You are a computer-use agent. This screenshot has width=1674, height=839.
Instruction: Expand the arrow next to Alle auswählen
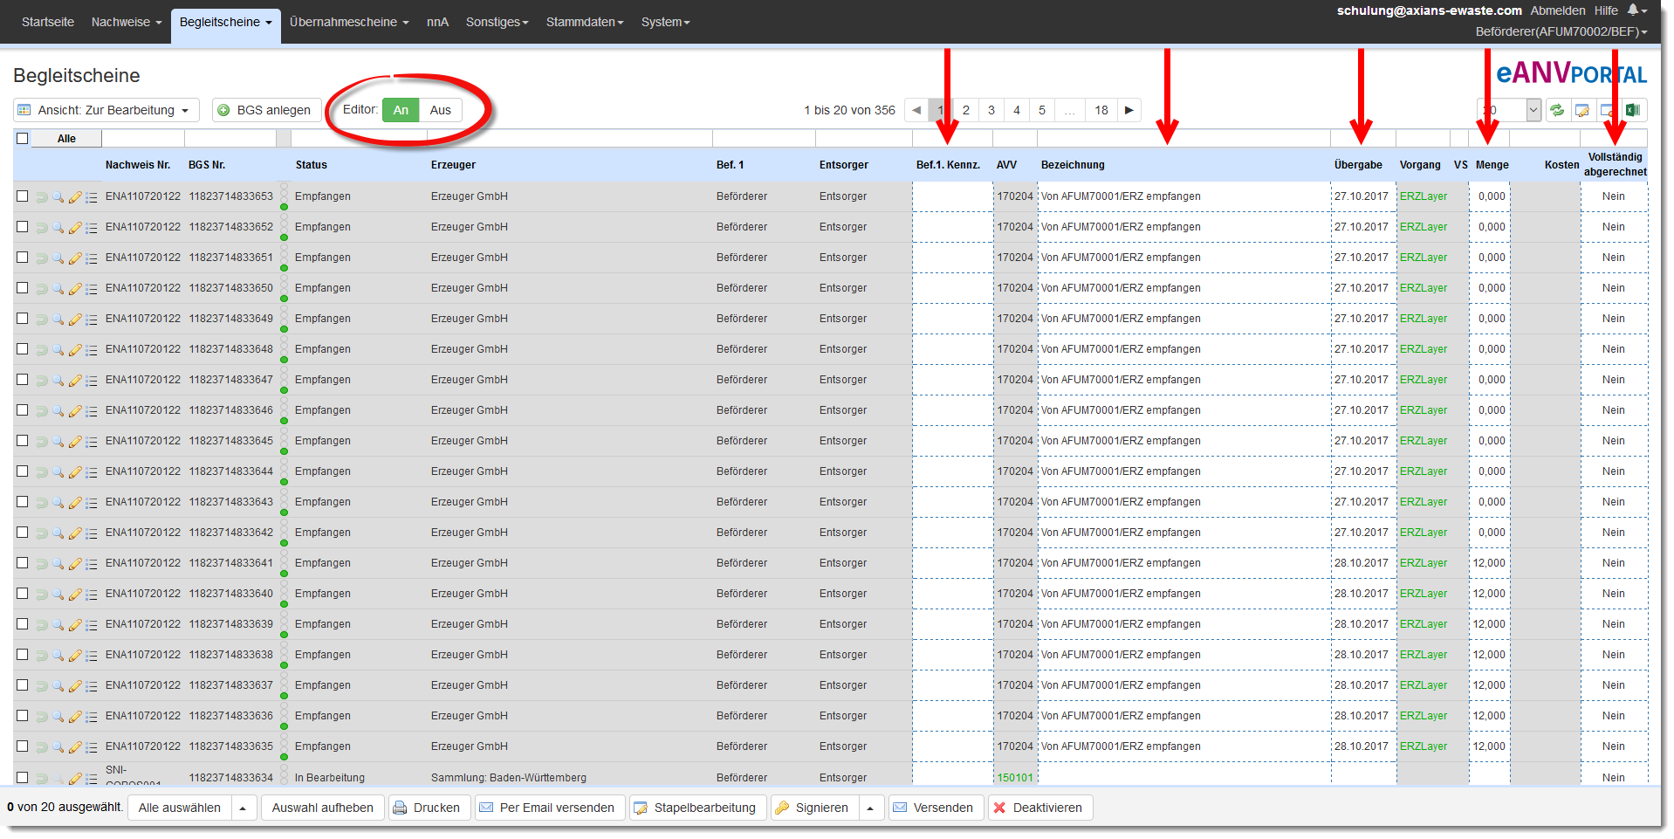tap(243, 808)
